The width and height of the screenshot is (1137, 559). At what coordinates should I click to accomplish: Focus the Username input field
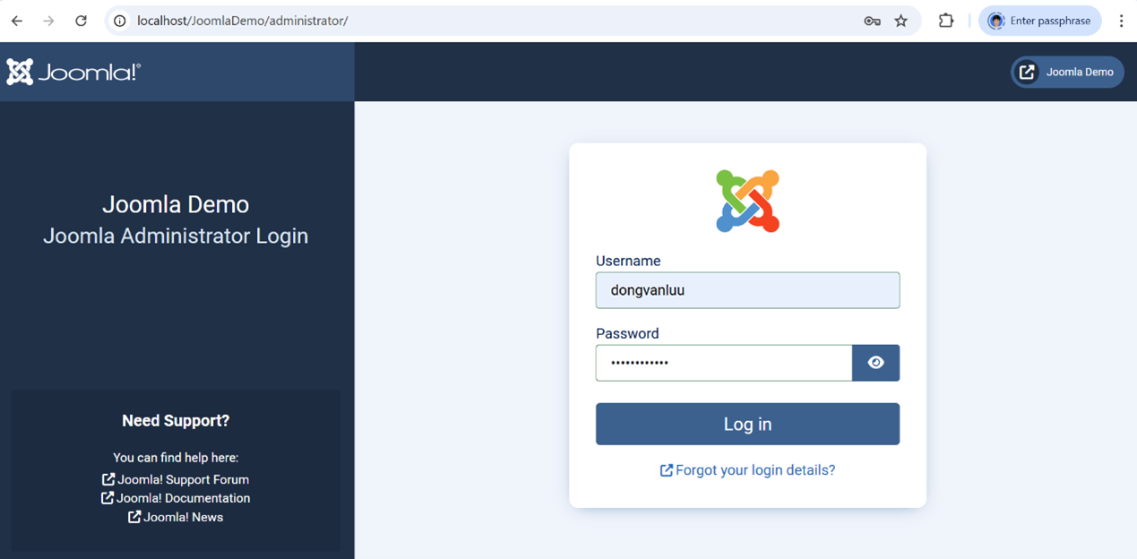(747, 290)
